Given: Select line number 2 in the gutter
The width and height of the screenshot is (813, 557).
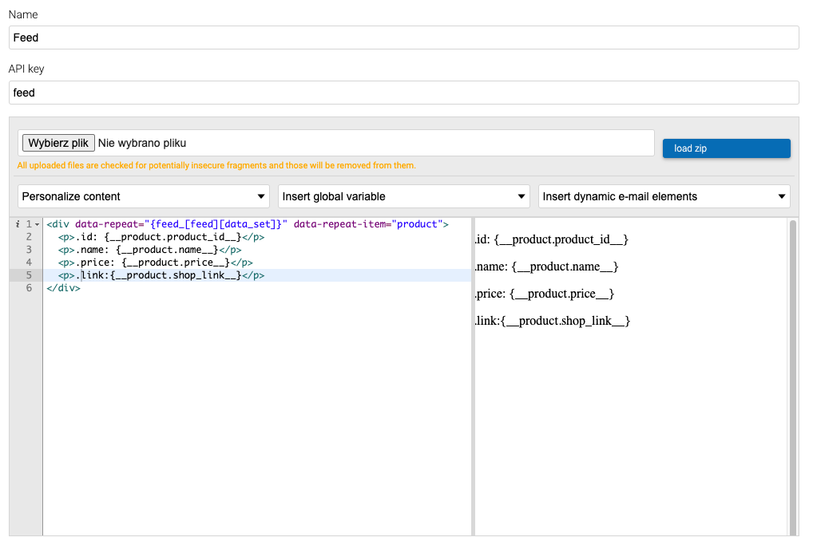Looking at the screenshot, I should click(29, 237).
